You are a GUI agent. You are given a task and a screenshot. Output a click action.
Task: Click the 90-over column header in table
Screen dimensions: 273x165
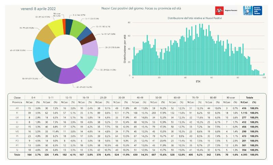(230, 97)
